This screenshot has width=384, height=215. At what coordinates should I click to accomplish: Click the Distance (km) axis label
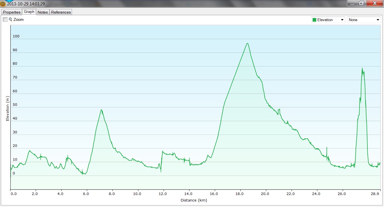(x=194, y=200)
